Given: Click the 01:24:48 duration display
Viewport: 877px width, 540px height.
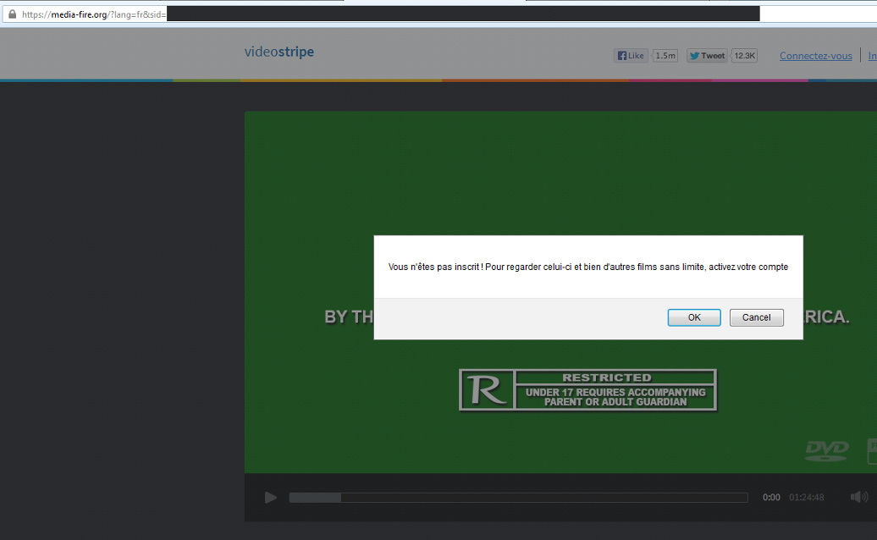Looking at the screenshot, I should click(806, 498).
